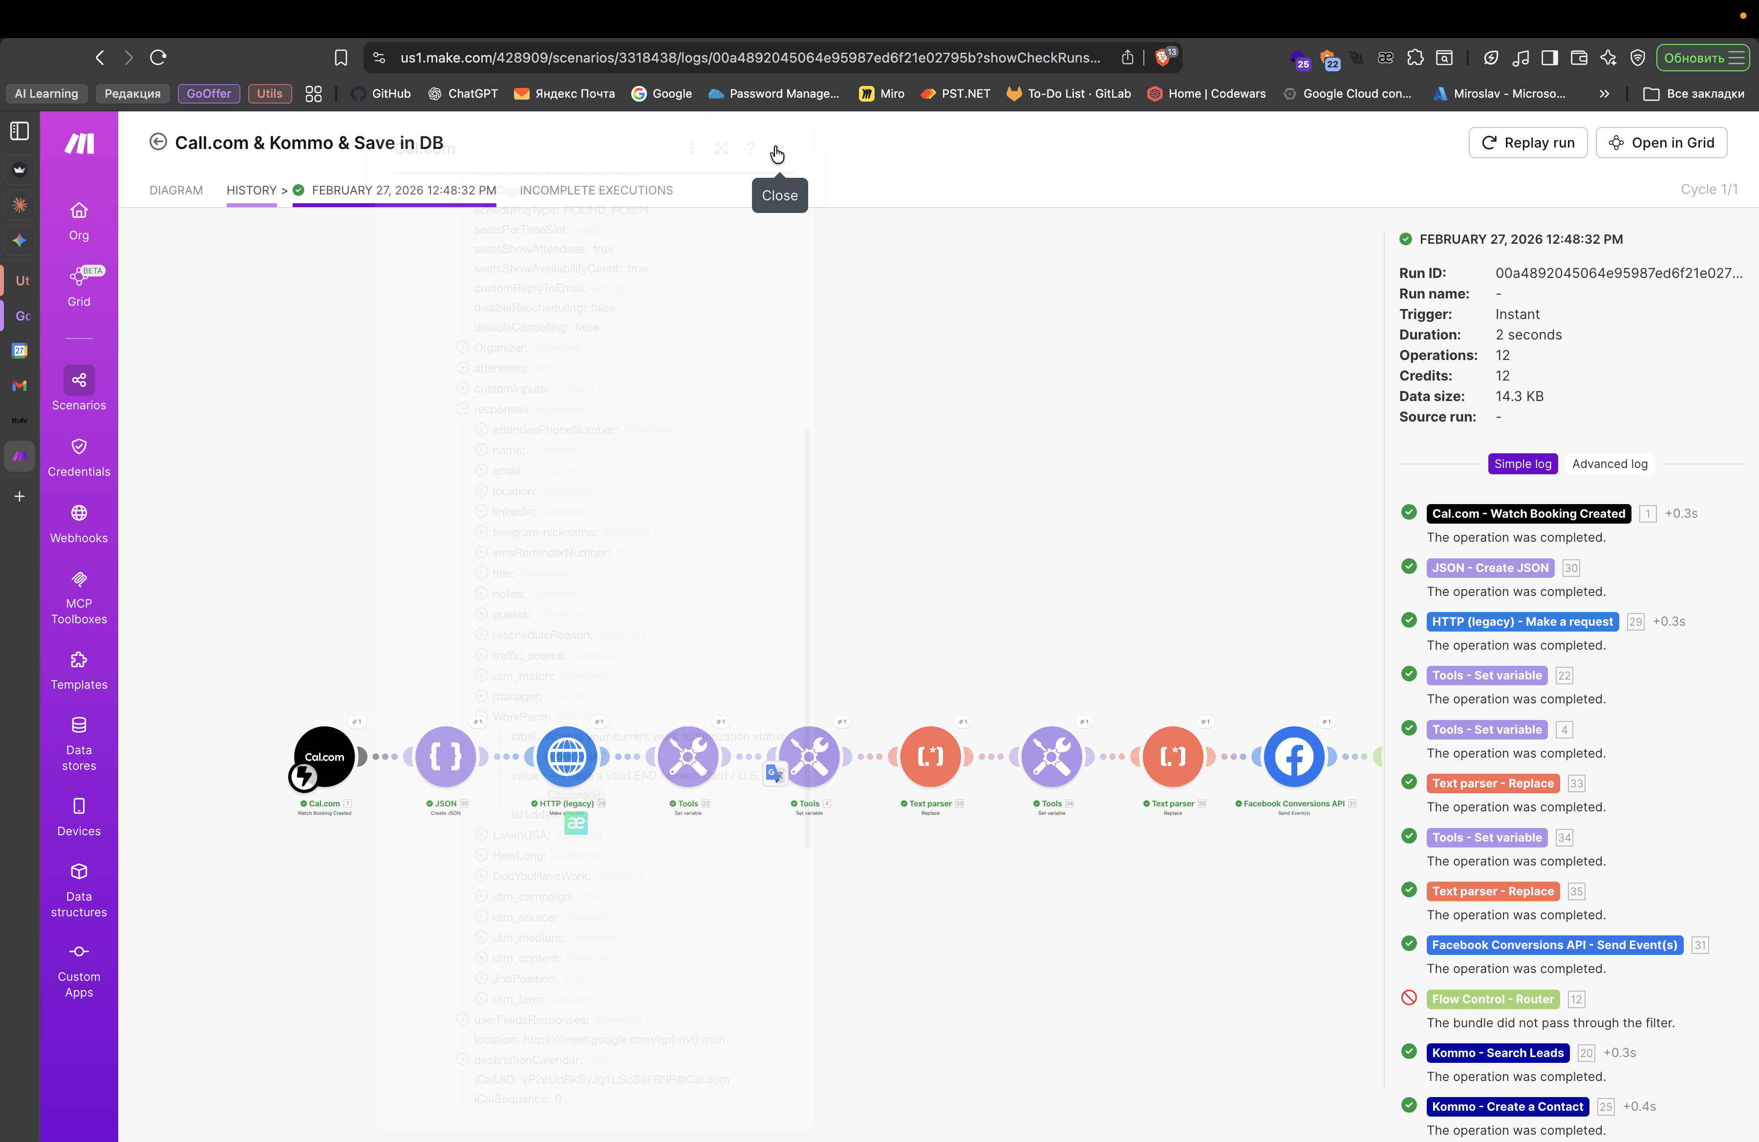Switch to the DIAGRAM tab
The width and height of the screenshot is (1759, 1142).
click(x=176, y=190)
